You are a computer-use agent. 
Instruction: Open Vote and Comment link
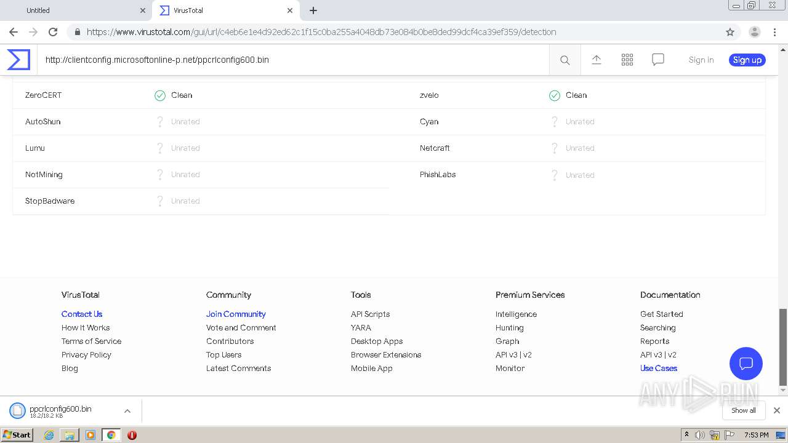(x=241, y=327)
